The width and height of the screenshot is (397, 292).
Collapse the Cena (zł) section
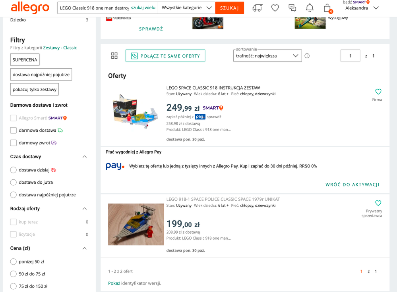coord(85,248)
